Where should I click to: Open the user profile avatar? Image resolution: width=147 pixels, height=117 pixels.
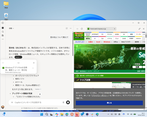[3, 107]
